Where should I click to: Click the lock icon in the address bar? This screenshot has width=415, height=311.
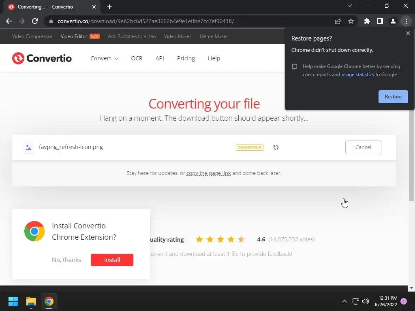[x=51, y=21]
